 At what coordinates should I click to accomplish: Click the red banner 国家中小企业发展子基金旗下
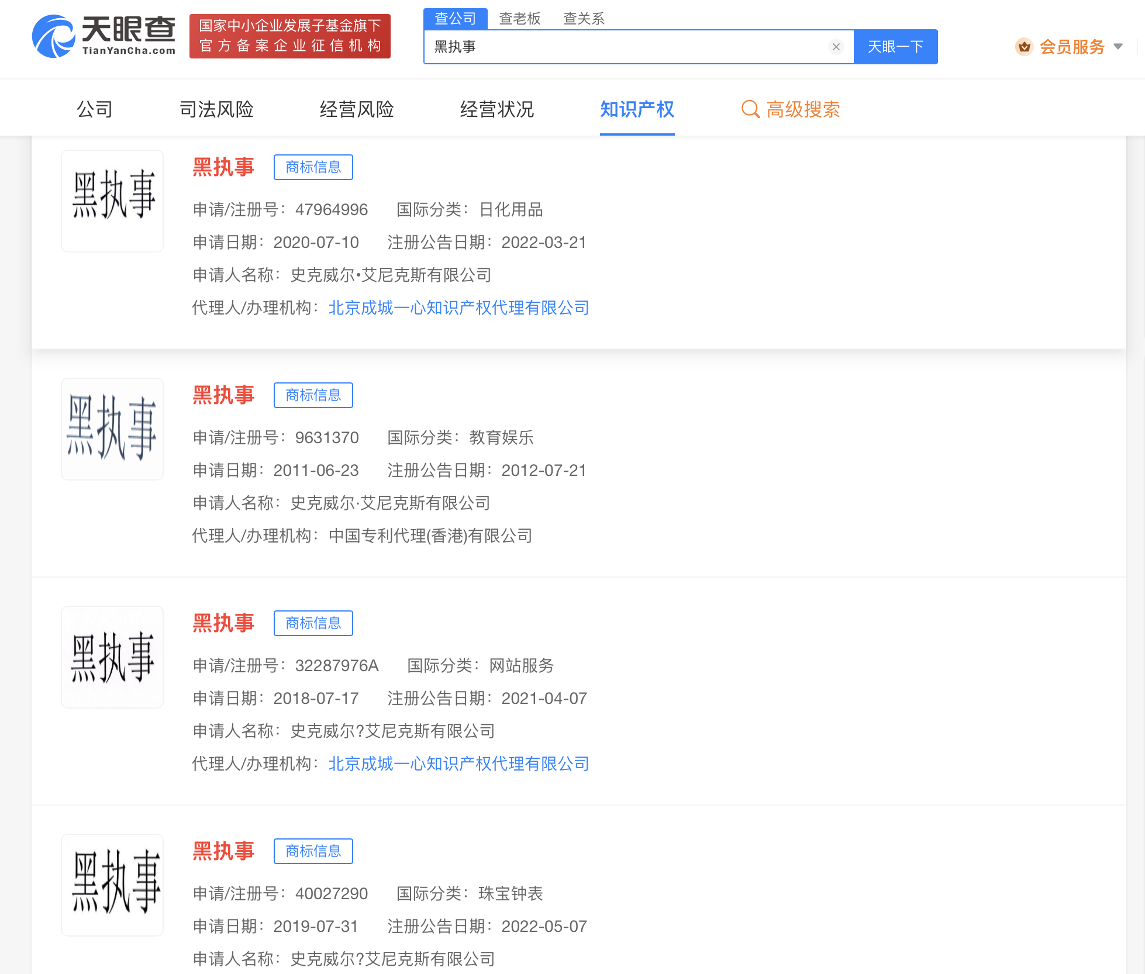coord(290,36)
